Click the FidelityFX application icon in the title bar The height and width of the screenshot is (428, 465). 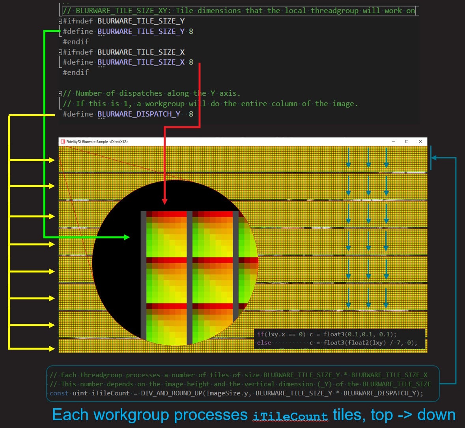[x=62, y=141]
